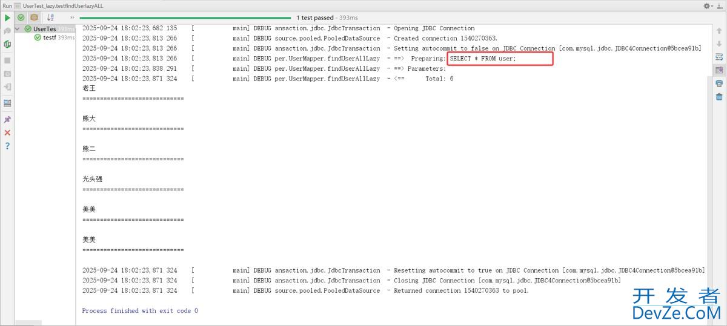Click the Dump Threads icon in left strip
Viewport: 727px width, 326px height.
coord(7,74)
